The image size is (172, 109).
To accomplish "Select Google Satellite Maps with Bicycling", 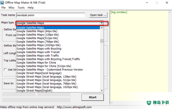I will [x=39, y=49].
